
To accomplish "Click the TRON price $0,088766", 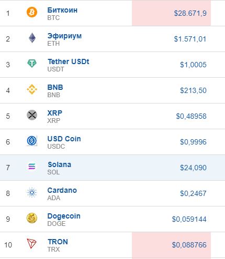I will point(189,245).
